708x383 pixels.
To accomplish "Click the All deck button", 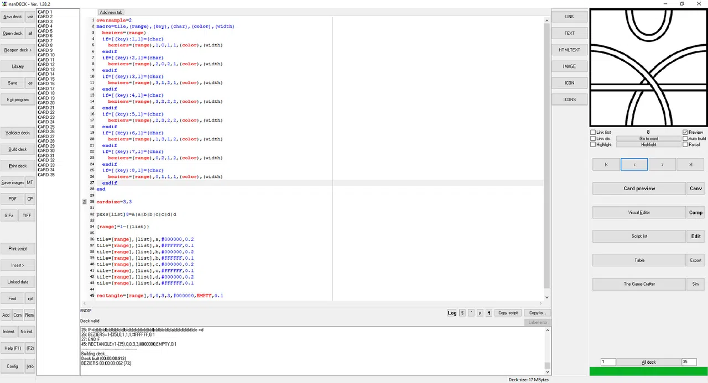I will tap(648, 362).
